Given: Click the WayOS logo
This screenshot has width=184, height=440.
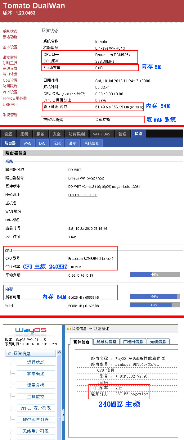Looking at the screenshot, I should click(x=31, y=330).
